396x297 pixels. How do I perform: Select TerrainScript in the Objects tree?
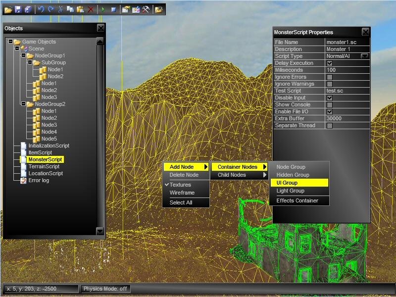pos(44,166)
